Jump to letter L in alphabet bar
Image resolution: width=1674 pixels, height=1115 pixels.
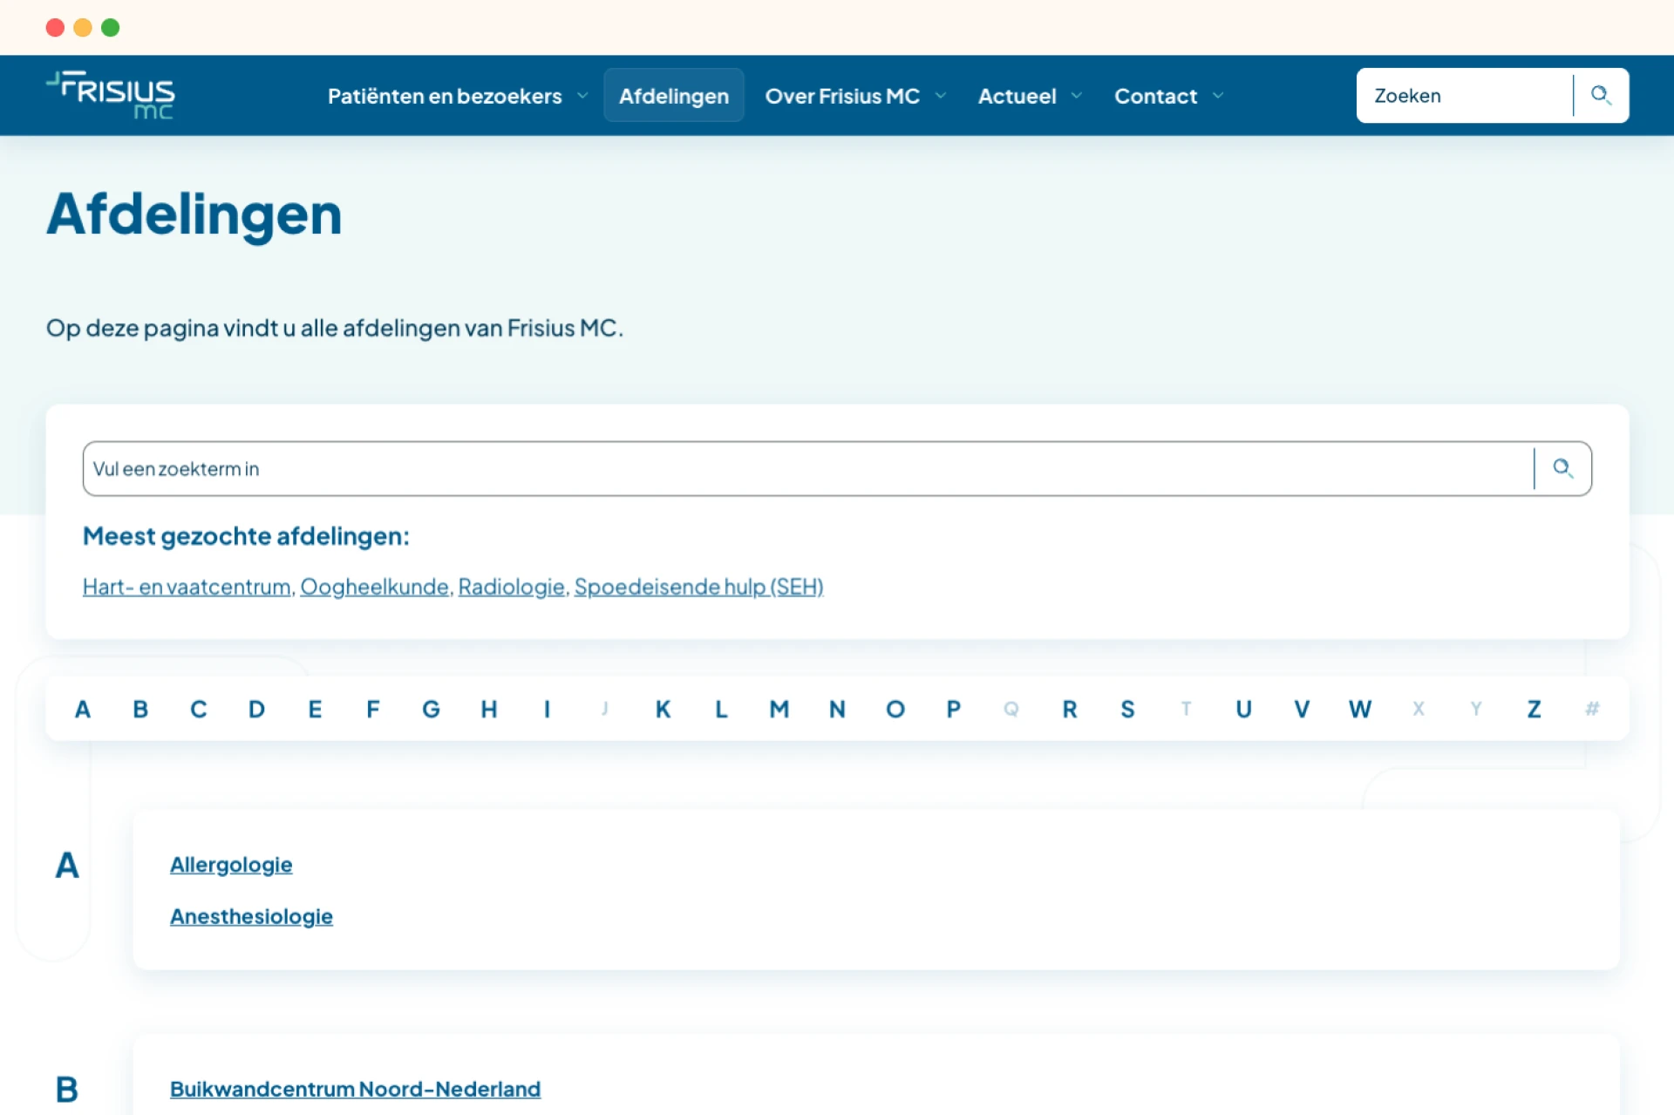click(721, 709)
